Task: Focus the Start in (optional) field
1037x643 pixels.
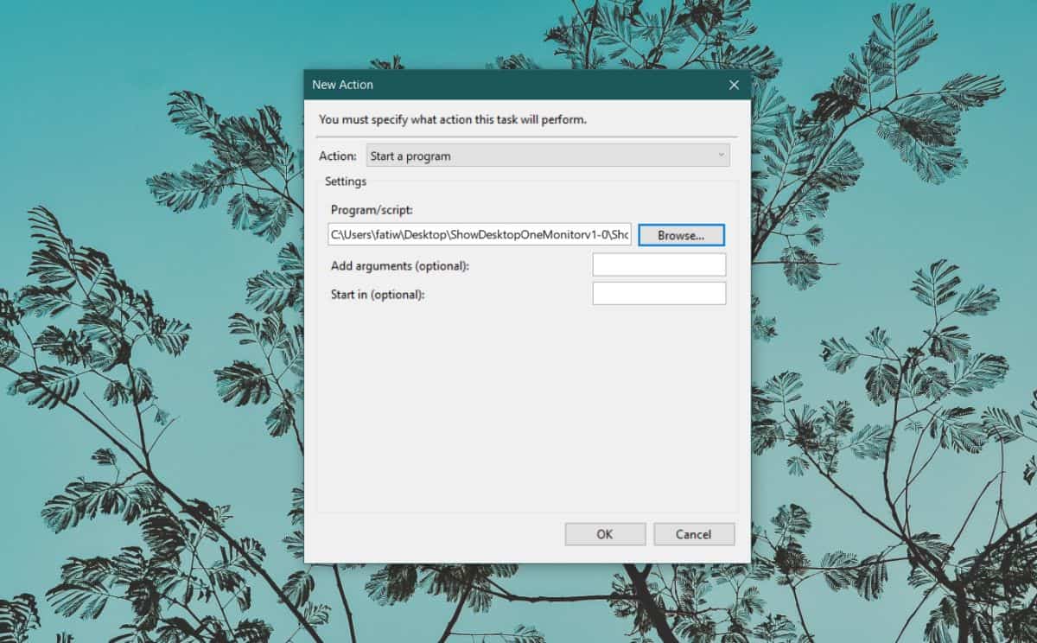Action: [659, 293]
